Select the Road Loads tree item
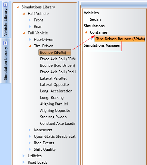Screen dimensions: 147x165 pyautogui.click(x=37, y=162)
